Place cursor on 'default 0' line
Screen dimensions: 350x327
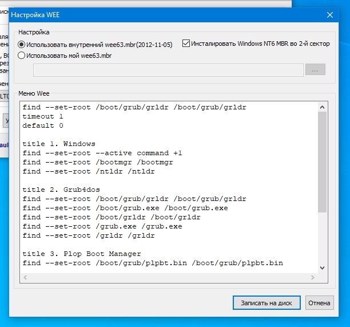43,125
